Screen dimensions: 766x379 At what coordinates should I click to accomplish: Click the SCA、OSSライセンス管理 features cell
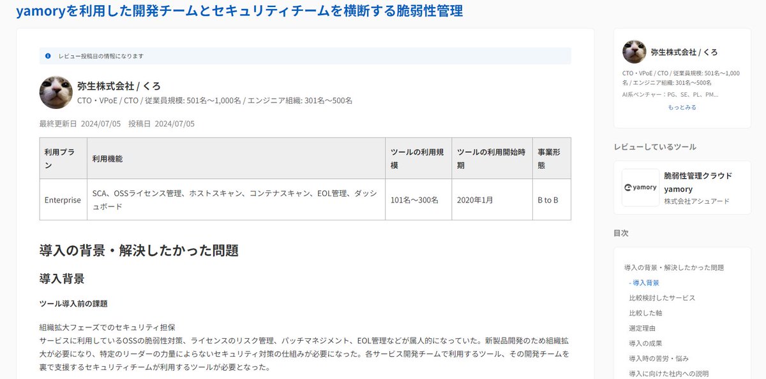coord(236,200)
